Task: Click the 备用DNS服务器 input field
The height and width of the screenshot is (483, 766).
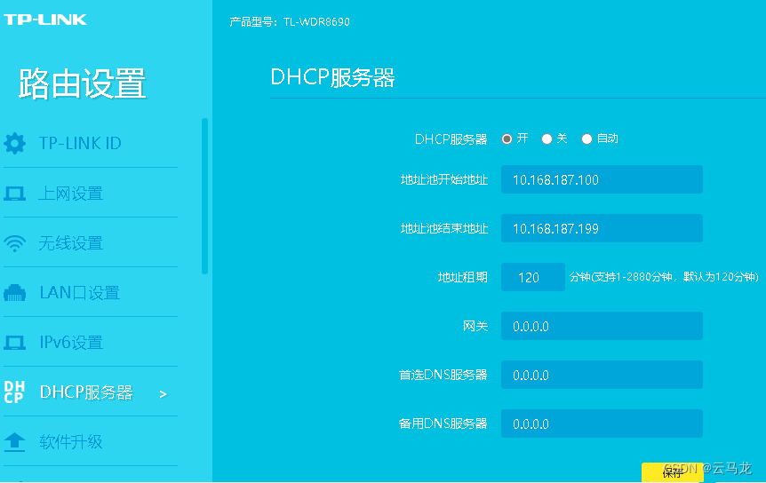Action: [602, 424]
